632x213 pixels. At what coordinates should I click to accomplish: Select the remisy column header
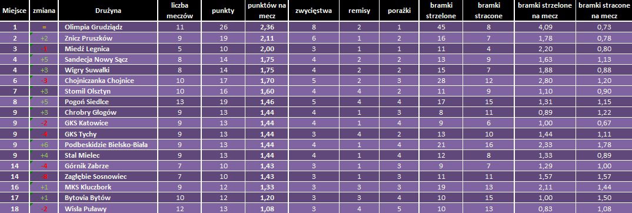point(360,11)
